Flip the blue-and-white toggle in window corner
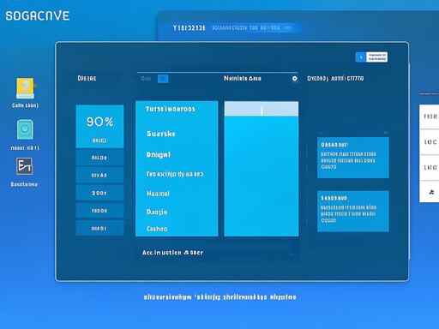 (x=371, y=57)
